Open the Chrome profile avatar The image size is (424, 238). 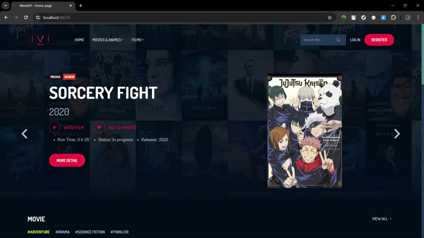(x=408, y=17)
